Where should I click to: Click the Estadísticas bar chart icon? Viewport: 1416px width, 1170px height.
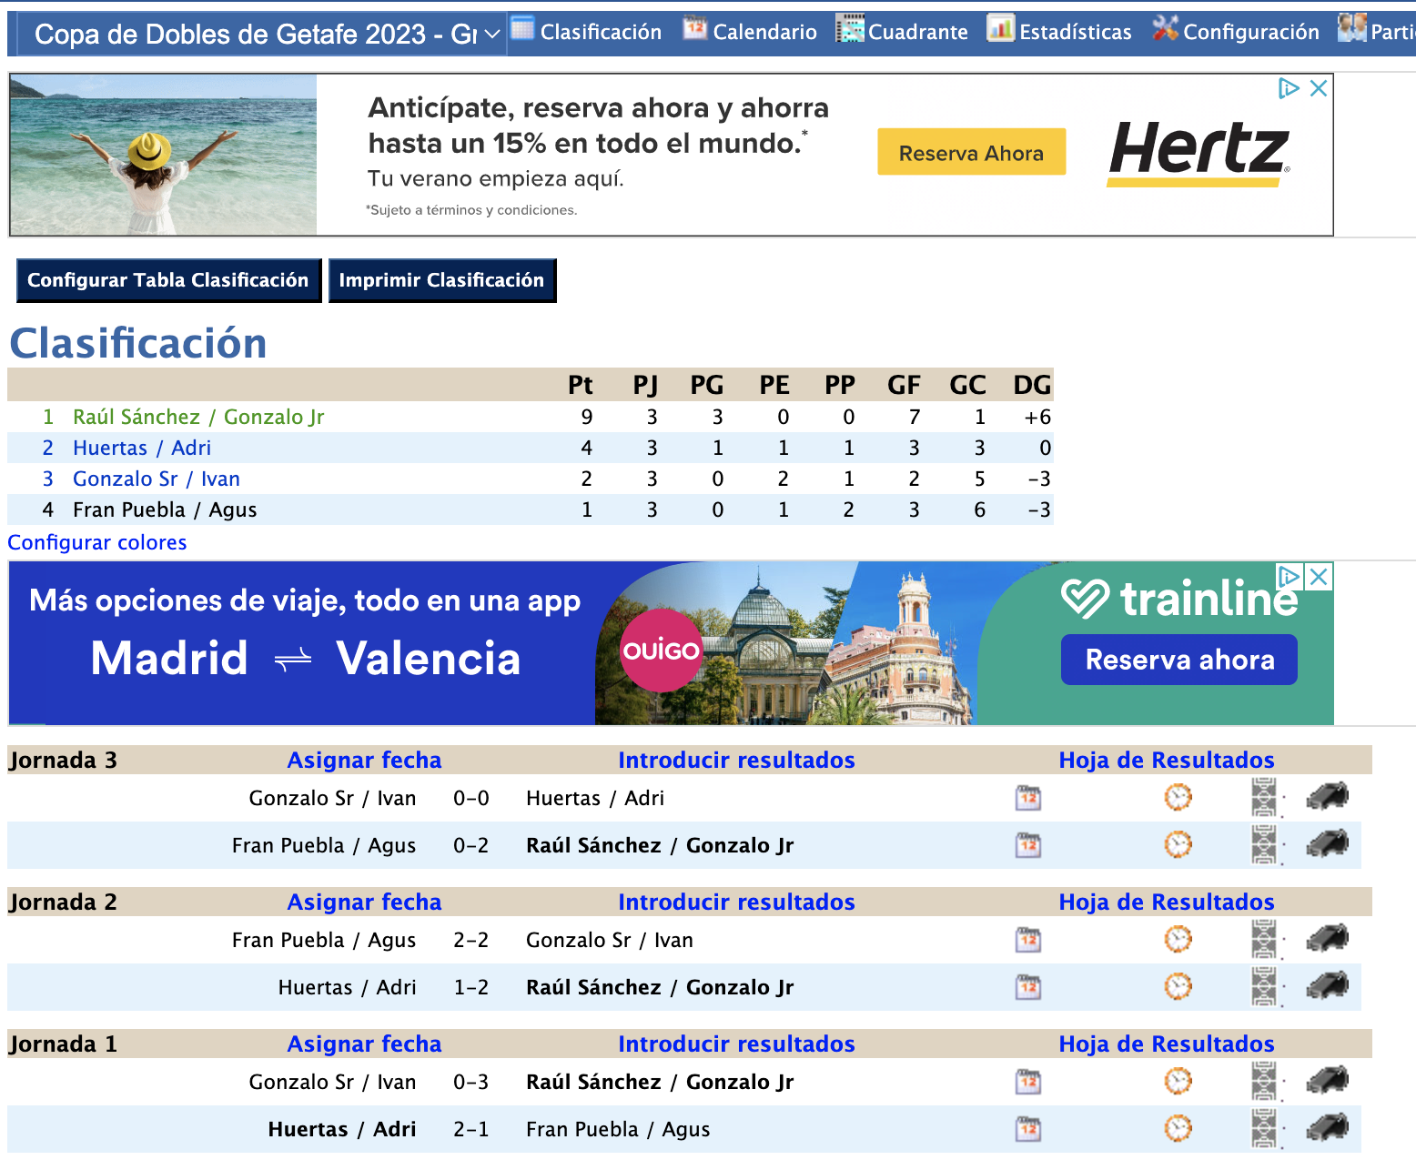click(1001, 29)
